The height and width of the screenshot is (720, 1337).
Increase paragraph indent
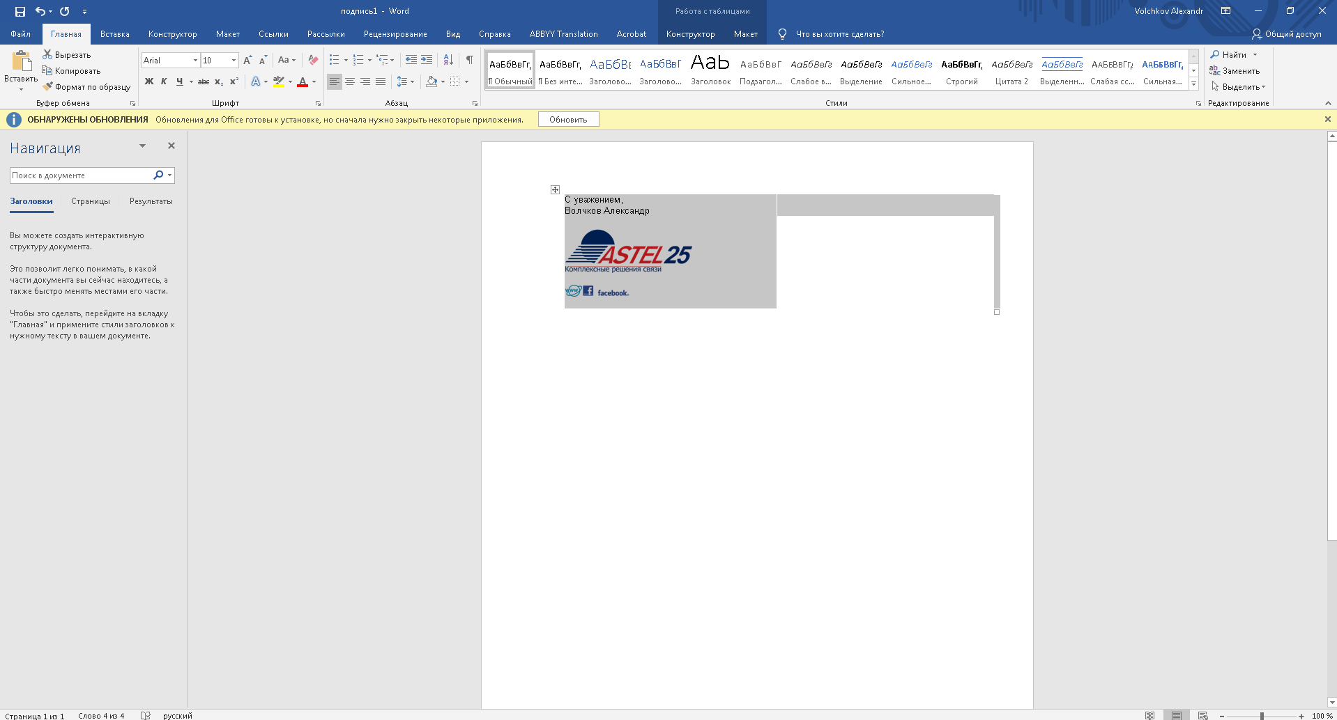tap(427, 60)
